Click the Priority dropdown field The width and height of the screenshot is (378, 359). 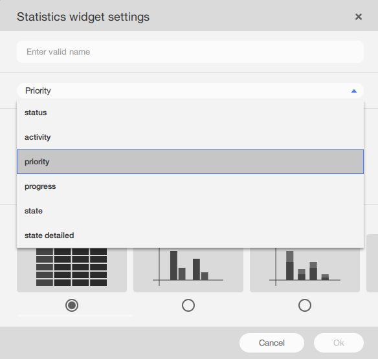[190, 91]
